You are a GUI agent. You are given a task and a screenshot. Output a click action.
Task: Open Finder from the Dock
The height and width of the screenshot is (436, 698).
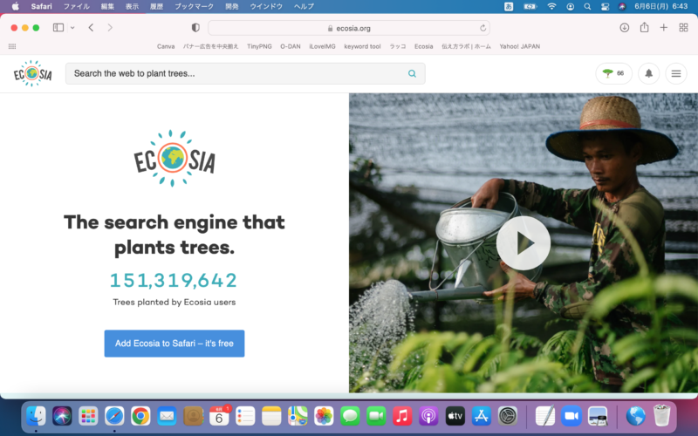[36, 417]
